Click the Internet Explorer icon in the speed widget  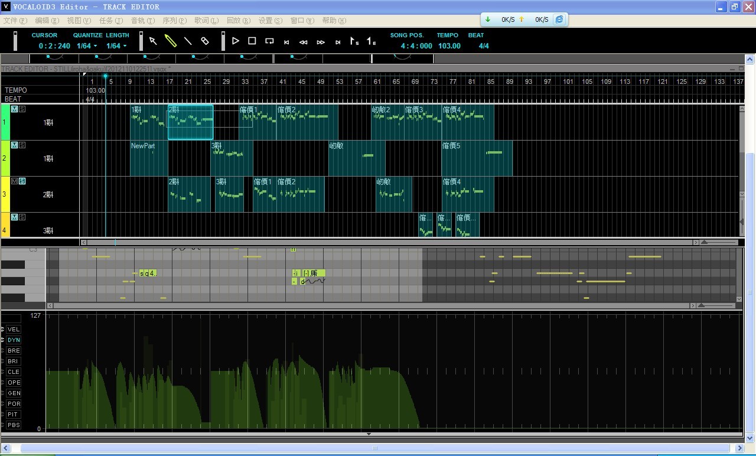(559, 19)
